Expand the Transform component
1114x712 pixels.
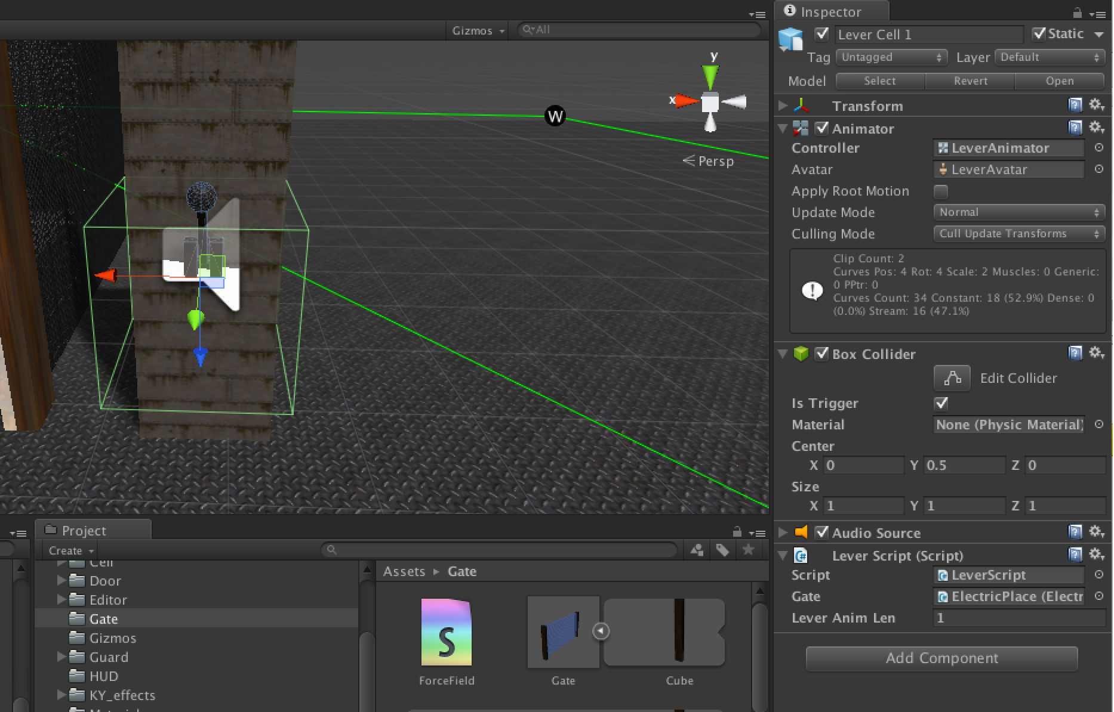point(783,106)
